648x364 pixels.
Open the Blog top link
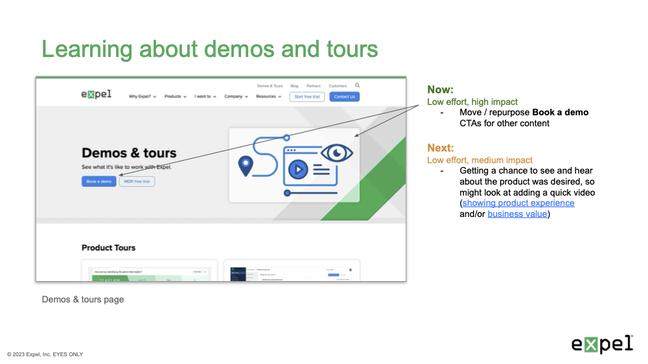294,86
